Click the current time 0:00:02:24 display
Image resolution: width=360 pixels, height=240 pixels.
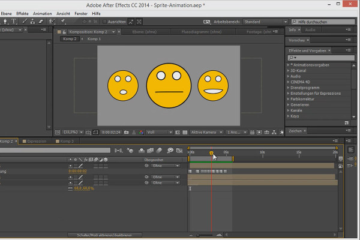(x=111, y=132)
